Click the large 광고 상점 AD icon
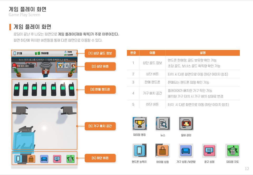Screen dimensions: 253x175 click(x=209, y=150)
